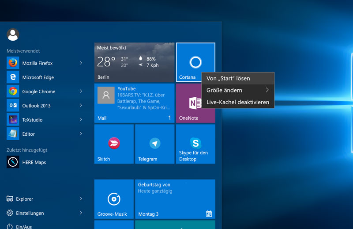Click 'Geburtstag von' text on calendar tile

pyautogui.click(x=154, y=184)
